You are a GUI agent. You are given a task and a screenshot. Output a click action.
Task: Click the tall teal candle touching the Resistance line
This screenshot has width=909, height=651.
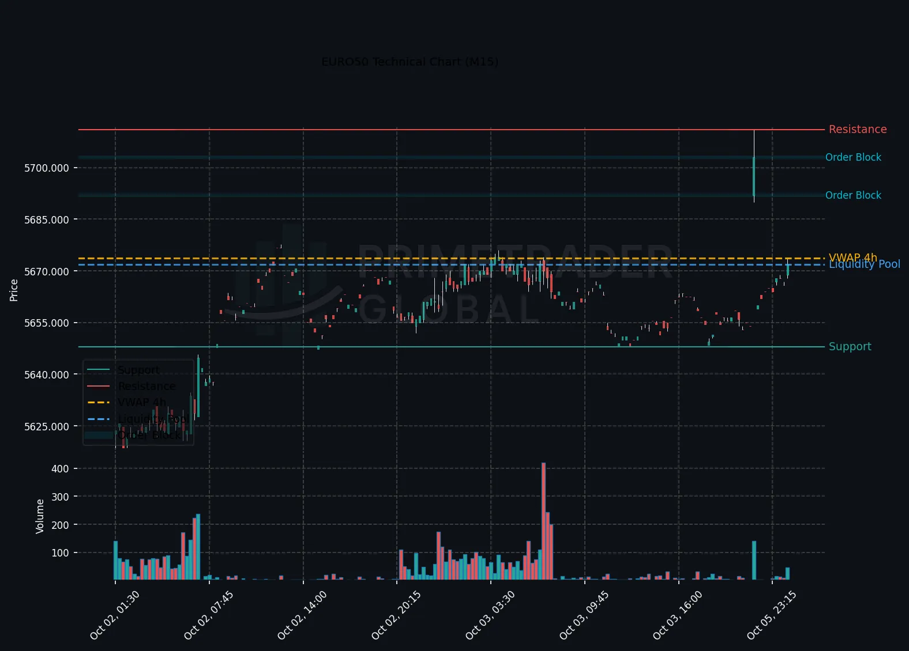754,176
